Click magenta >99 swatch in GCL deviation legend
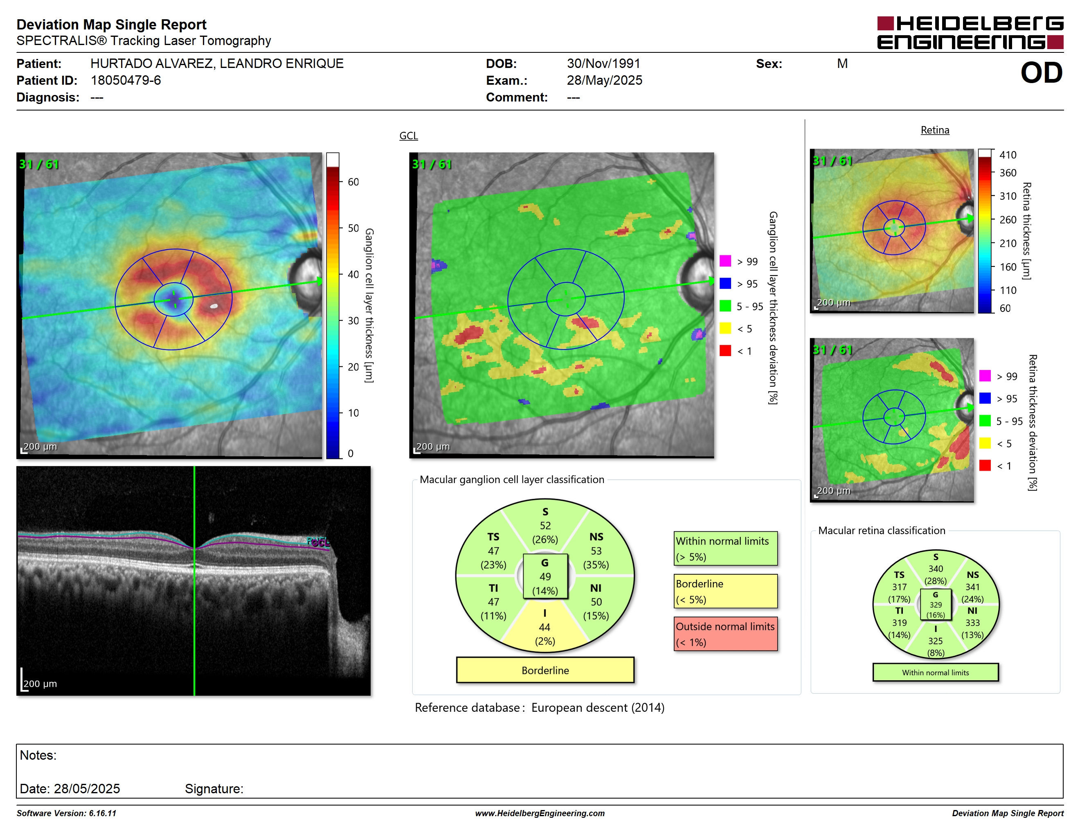 (x=725, y=261)
